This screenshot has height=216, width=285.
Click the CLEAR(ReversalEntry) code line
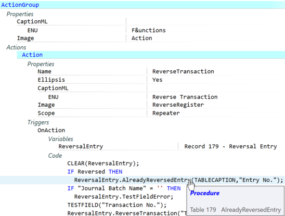103,163
